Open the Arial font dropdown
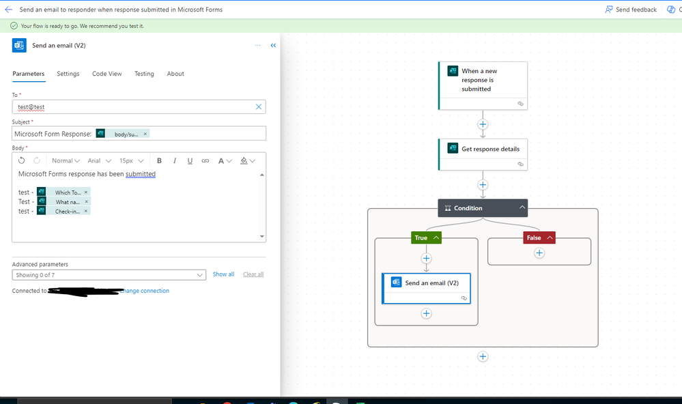The image size is (682, 404). coord(100,160)
